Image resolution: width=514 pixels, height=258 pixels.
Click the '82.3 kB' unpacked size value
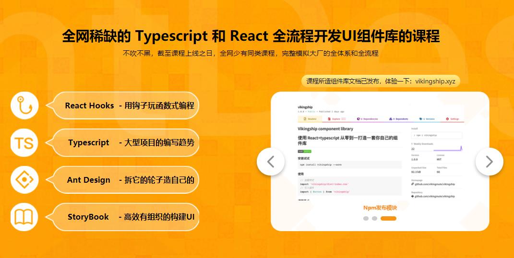point(416,172)
